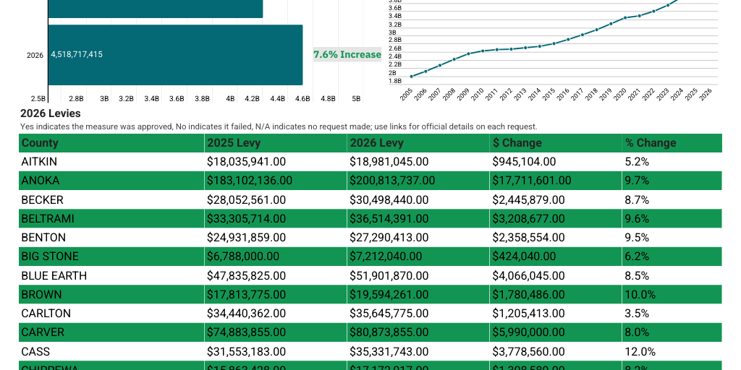Click the County column header
The width and height of the screenshot is (741, 370).
(111, 143)
